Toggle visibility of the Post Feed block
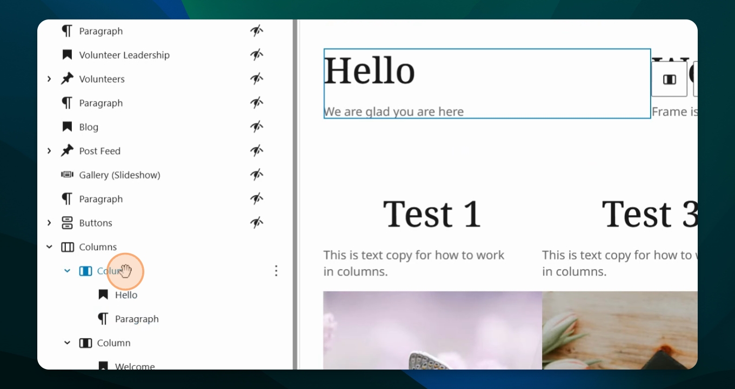Viewport: 735px width, 389px height. click(257, 151)
